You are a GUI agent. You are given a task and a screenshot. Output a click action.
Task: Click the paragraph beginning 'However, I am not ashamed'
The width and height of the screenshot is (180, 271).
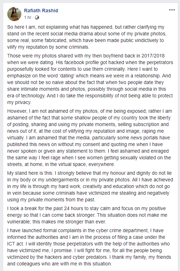[x=89, y=138]
